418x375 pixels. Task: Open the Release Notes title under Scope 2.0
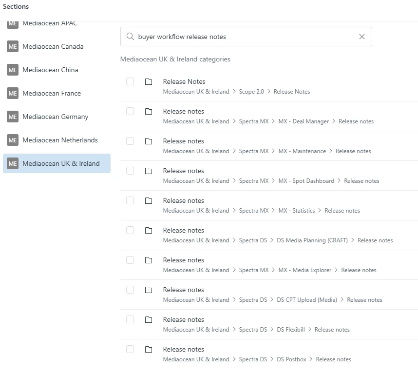pyautogui.click(x=184, y=81)
